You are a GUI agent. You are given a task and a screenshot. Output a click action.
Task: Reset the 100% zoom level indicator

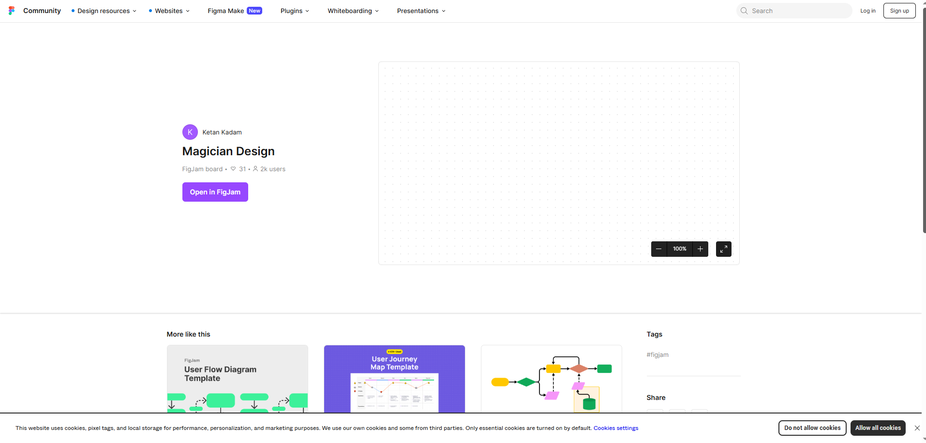[x=679, y=249]
